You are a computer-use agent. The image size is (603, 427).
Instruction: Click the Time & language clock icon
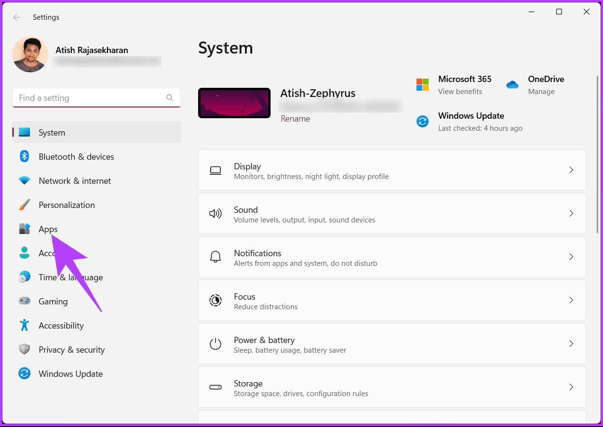(25, 277)
